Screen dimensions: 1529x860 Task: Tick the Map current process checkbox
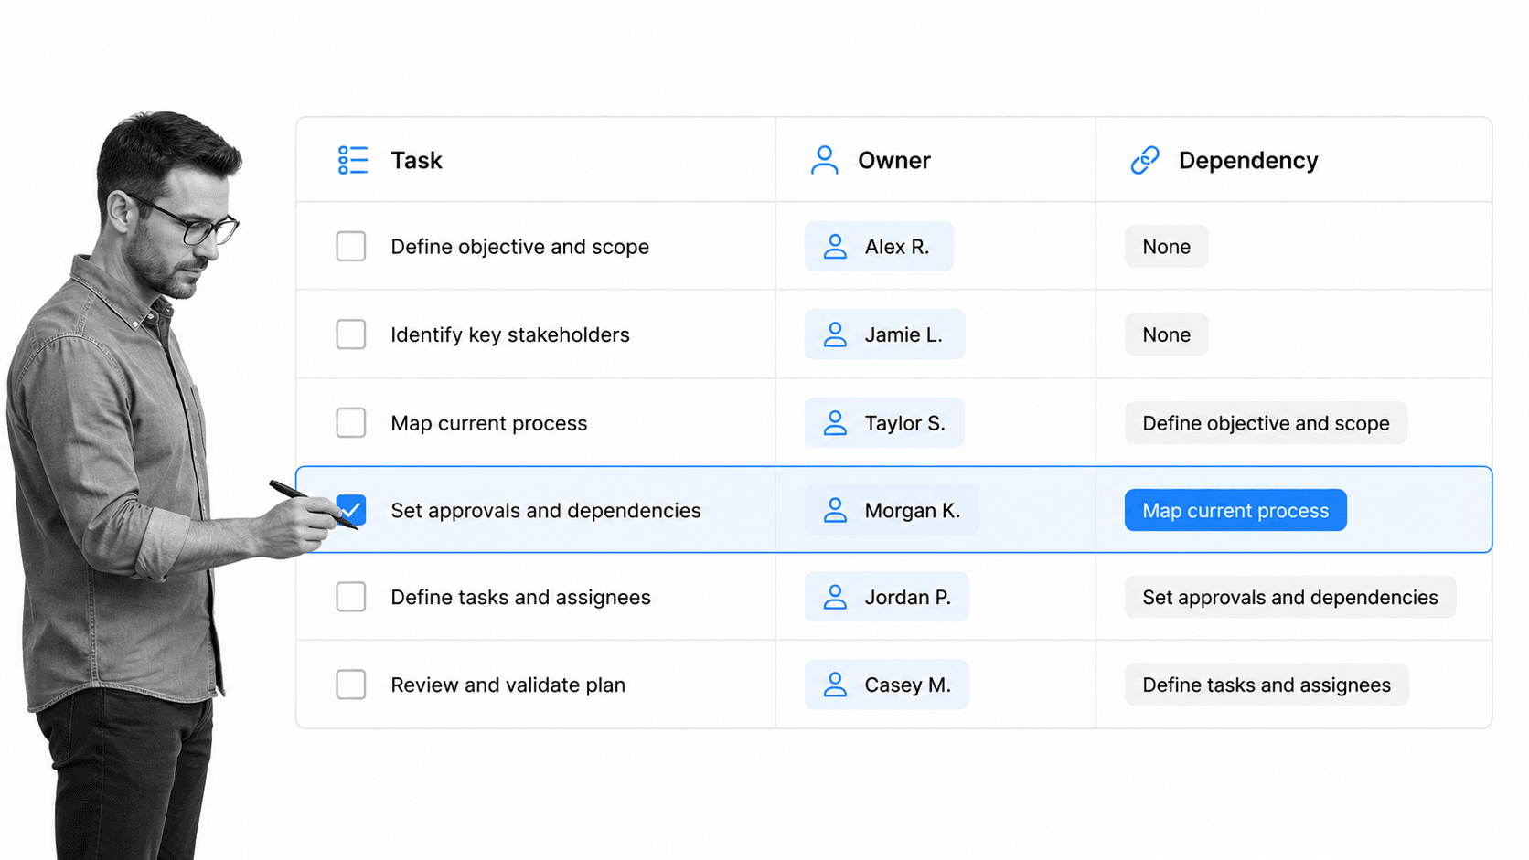point(351,423)
